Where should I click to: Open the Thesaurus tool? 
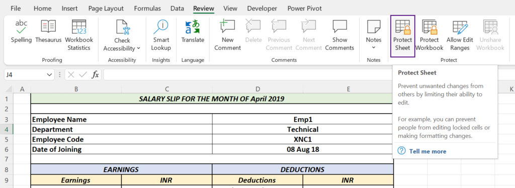tap(48, 32)
